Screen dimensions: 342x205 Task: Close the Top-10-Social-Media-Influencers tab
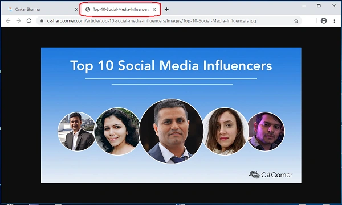pos(154,9)
